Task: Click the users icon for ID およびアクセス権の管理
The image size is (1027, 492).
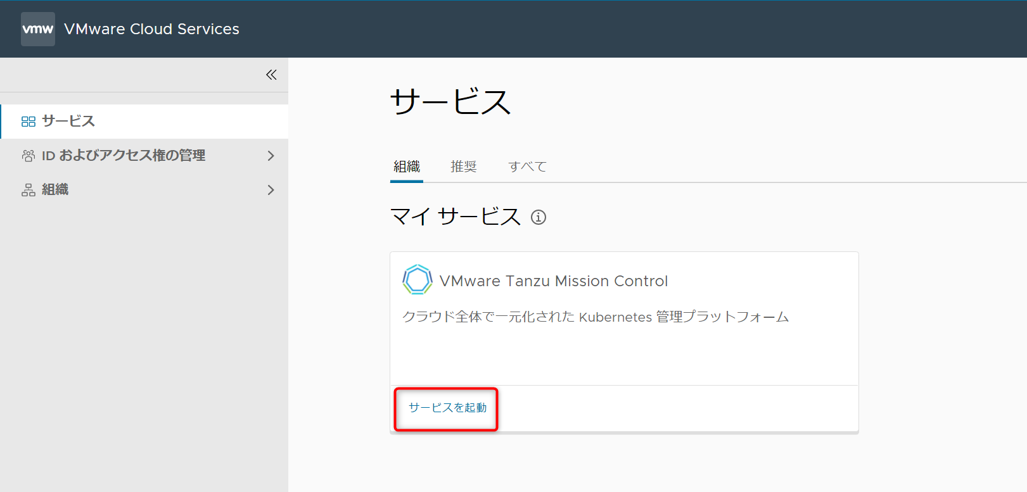Action: click(x=29, y=156)
